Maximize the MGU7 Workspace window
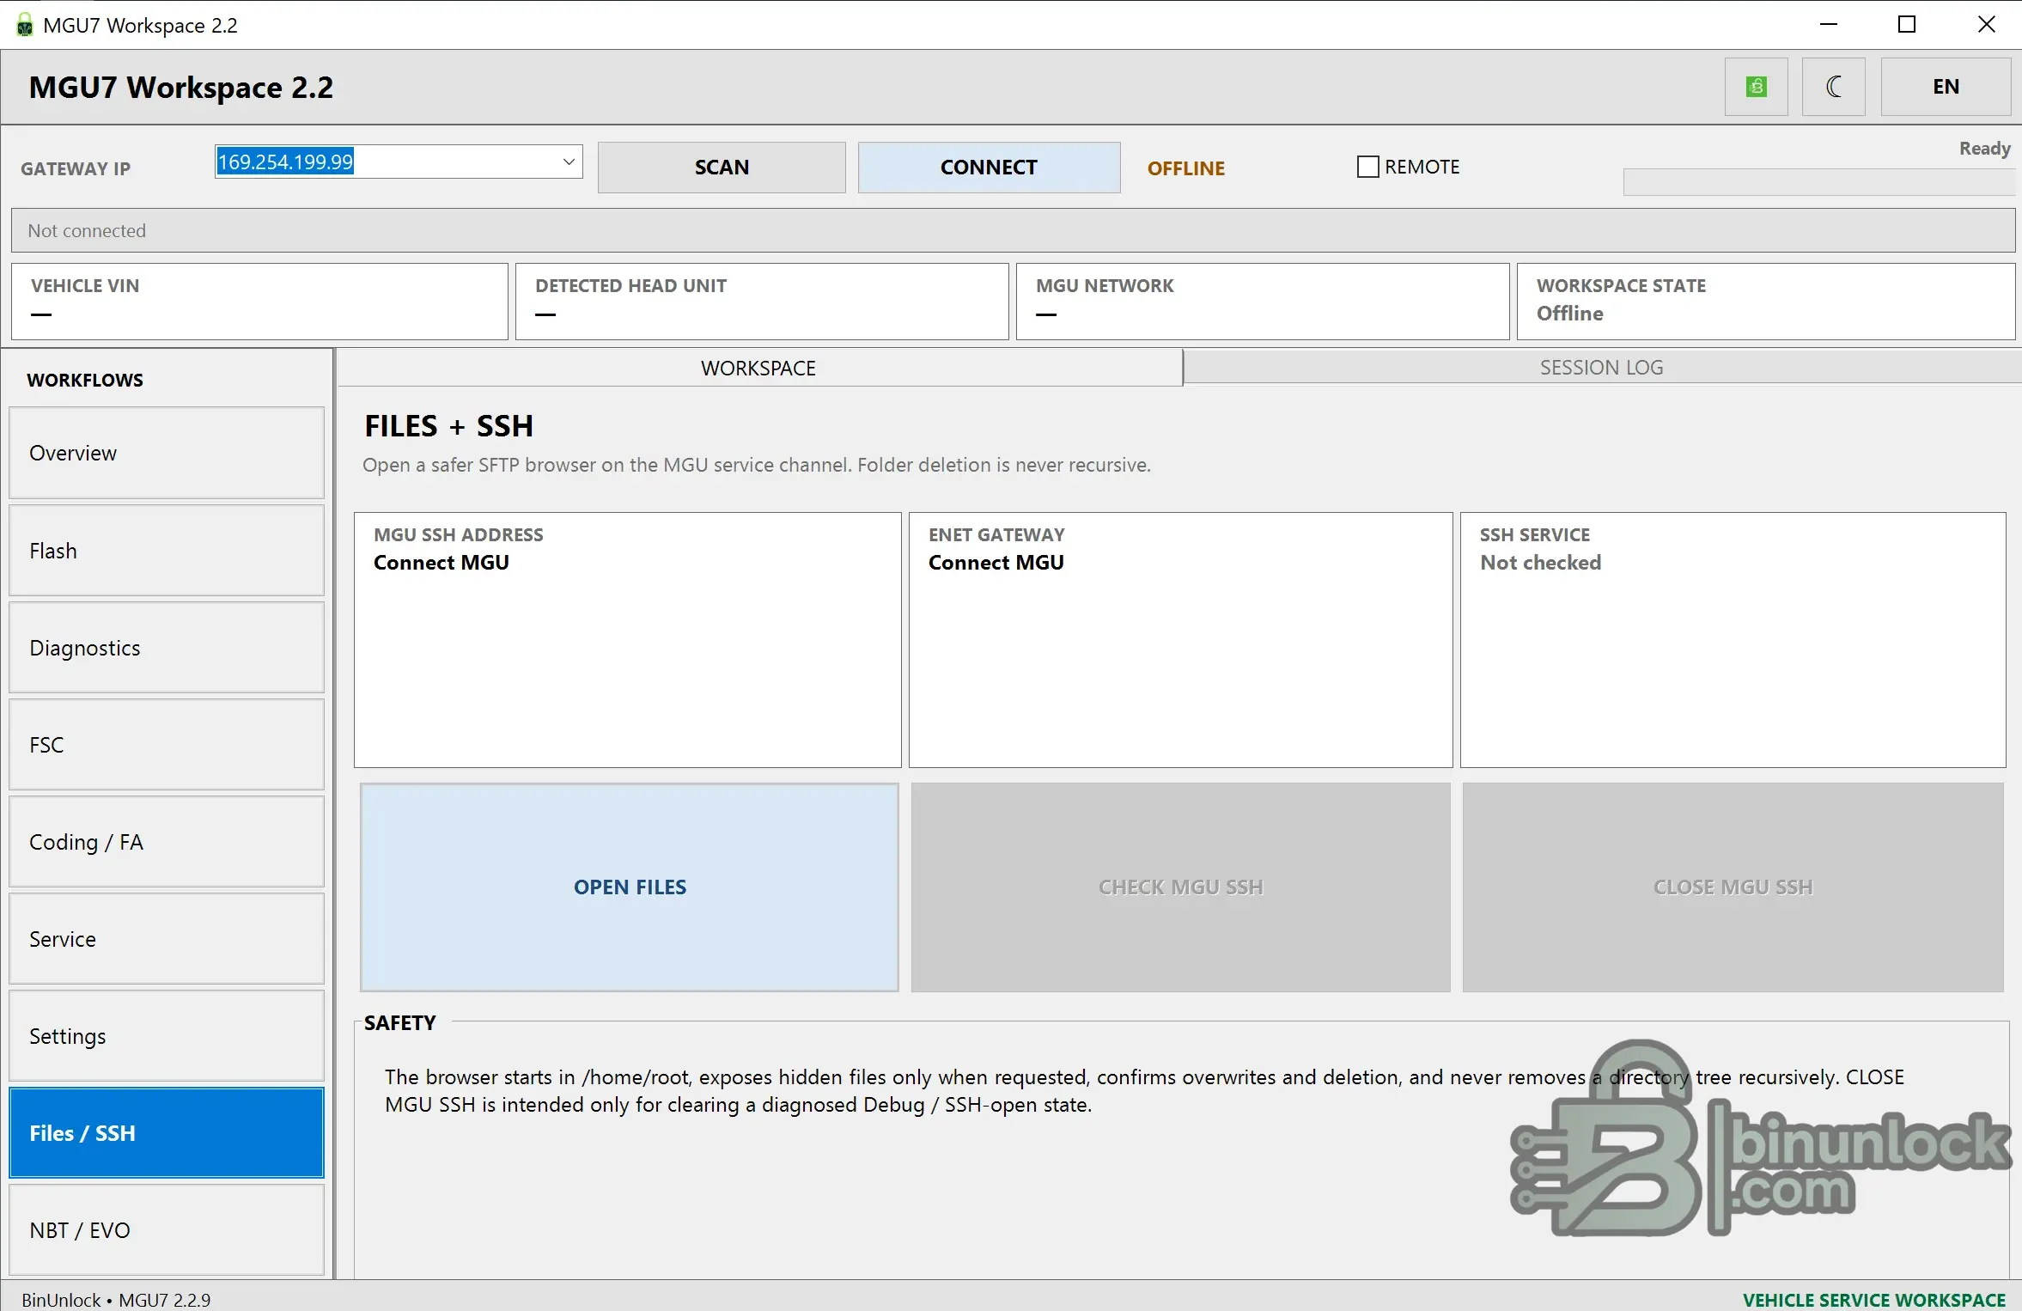The image size is (2022, 1311). [1907, 24]
